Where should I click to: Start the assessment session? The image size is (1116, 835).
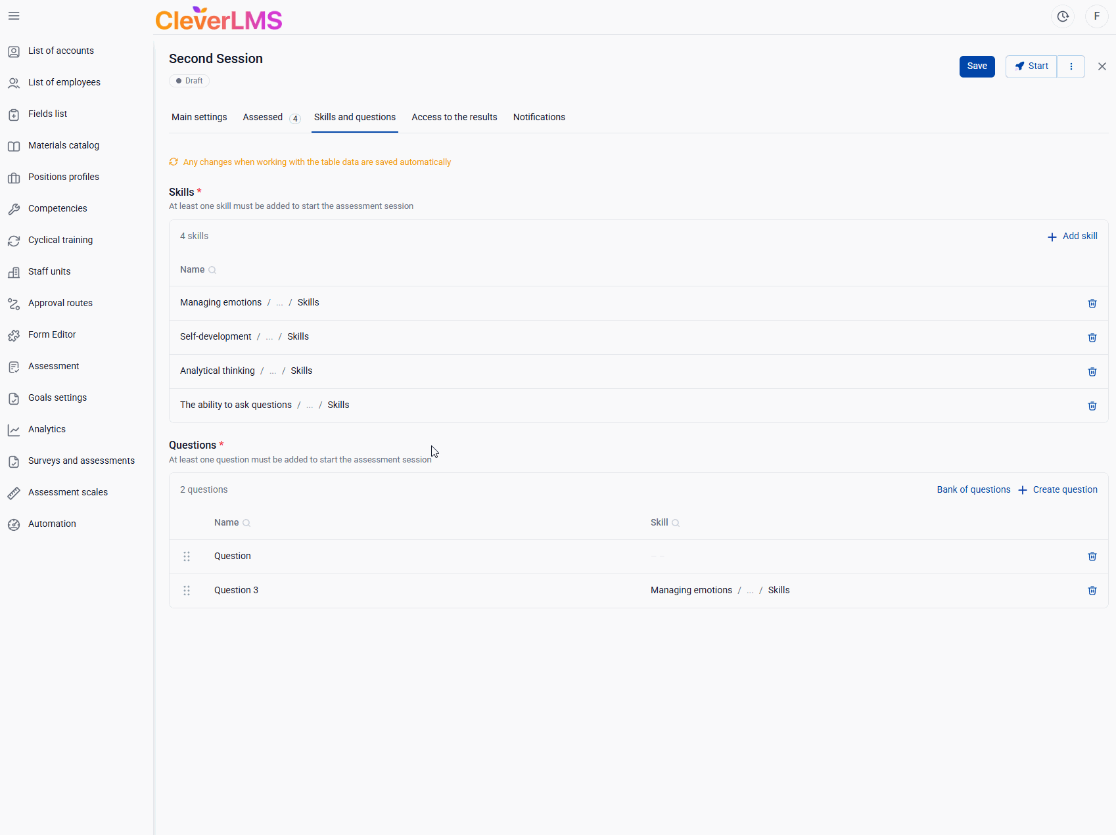tap(1031, 66)
